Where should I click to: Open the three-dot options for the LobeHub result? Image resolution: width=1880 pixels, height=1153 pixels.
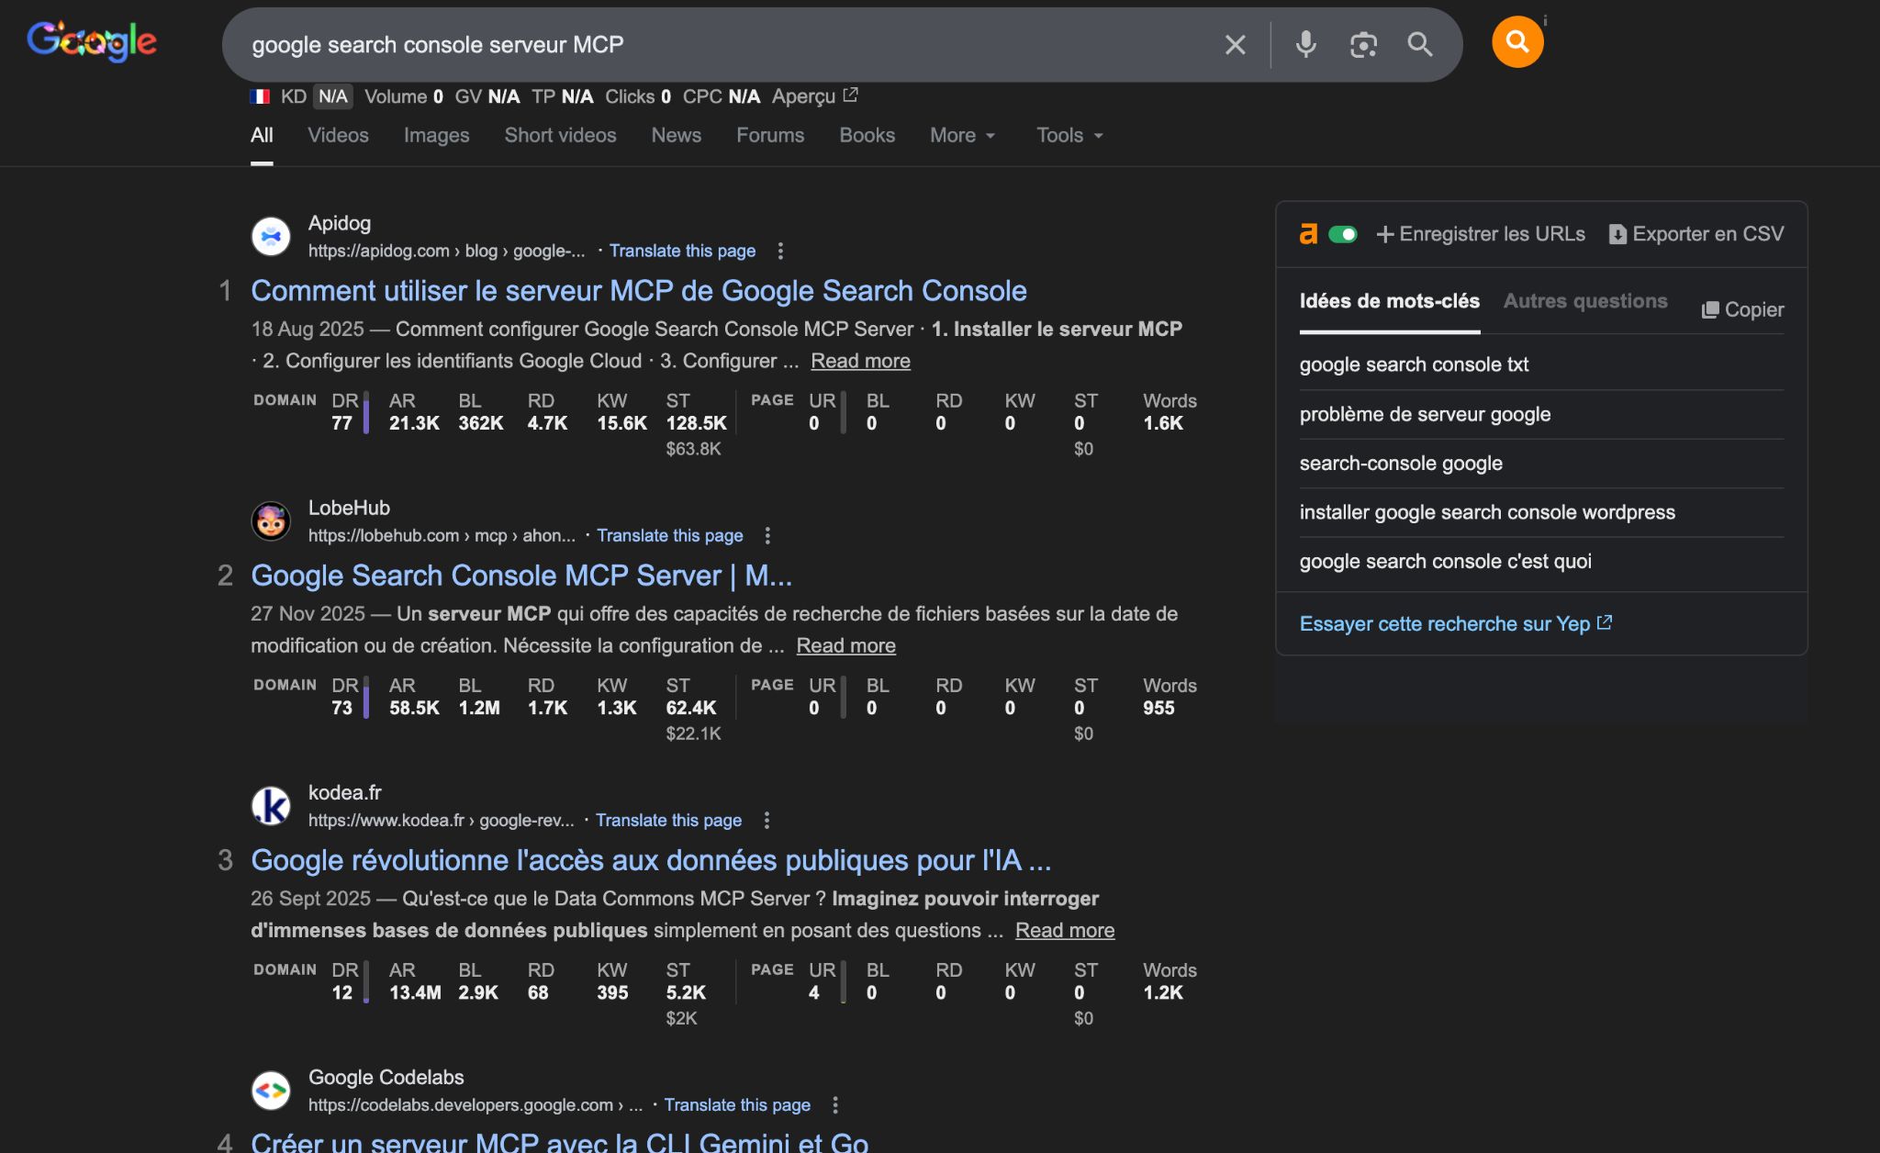(x=767, y=535)
